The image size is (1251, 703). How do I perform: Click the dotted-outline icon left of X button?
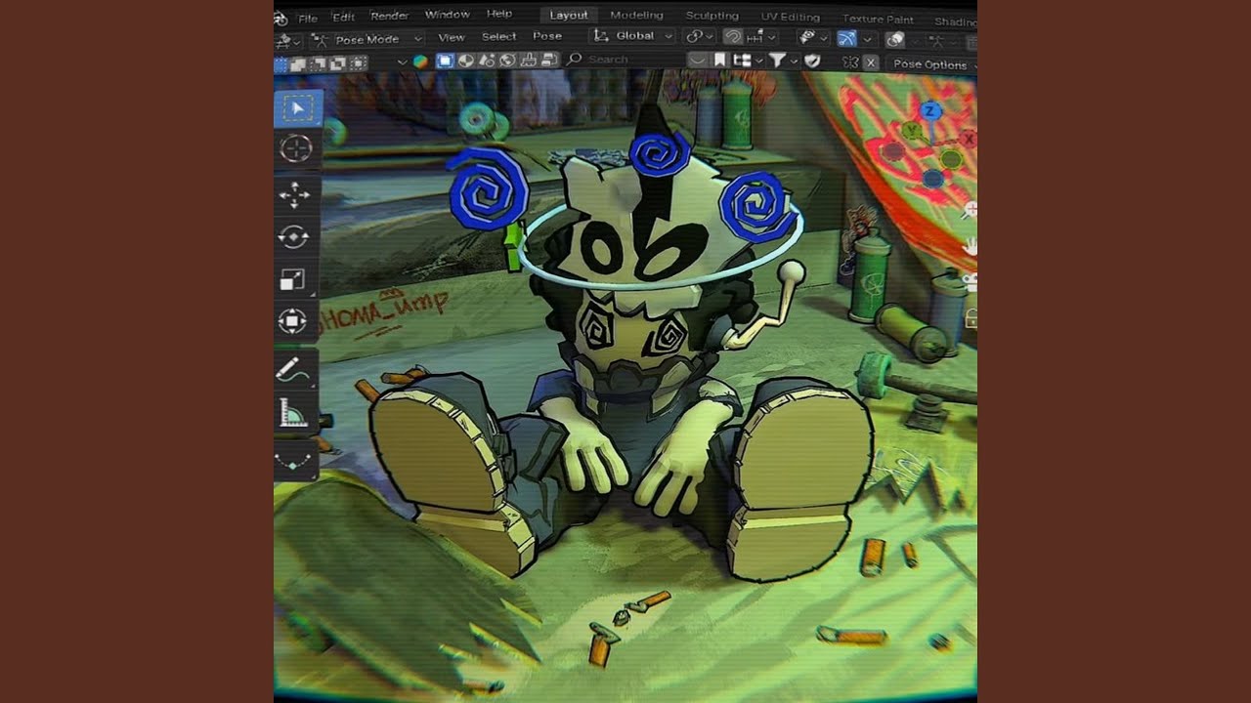coord(850,62)
